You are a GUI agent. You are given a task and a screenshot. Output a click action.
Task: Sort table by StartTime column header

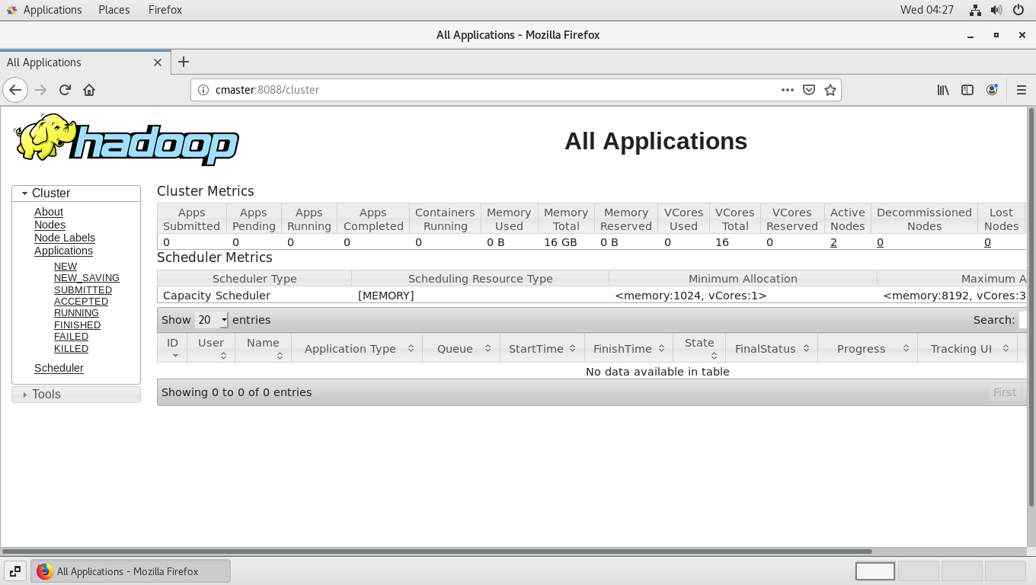536,349
